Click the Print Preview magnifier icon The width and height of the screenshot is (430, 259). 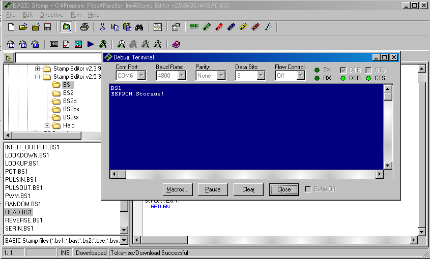tap(66, 27)
